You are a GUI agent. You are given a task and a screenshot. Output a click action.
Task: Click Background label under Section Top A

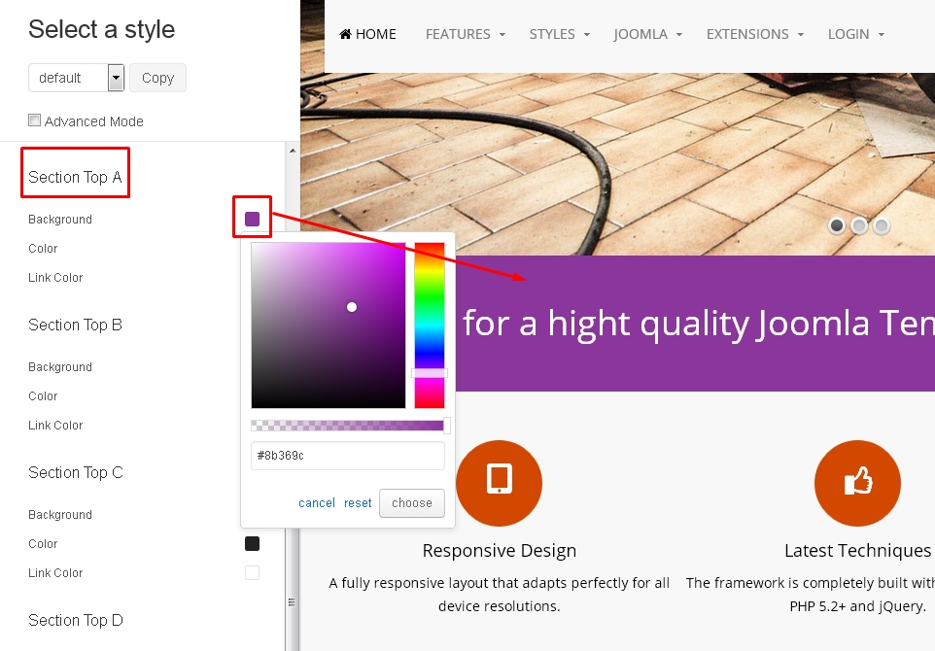[x=60, y=220]
